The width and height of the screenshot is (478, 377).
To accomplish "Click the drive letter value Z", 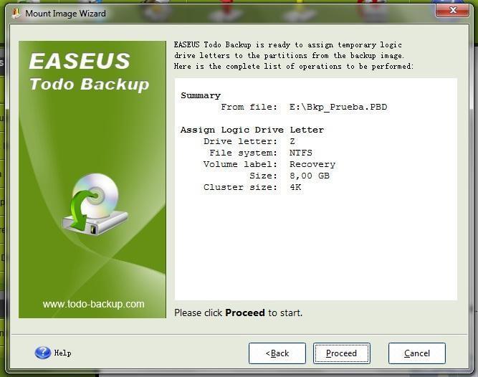I will 292,141.
